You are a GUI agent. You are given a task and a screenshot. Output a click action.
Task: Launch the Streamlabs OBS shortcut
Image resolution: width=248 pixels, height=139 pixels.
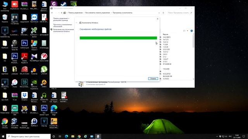coord(15,110)
